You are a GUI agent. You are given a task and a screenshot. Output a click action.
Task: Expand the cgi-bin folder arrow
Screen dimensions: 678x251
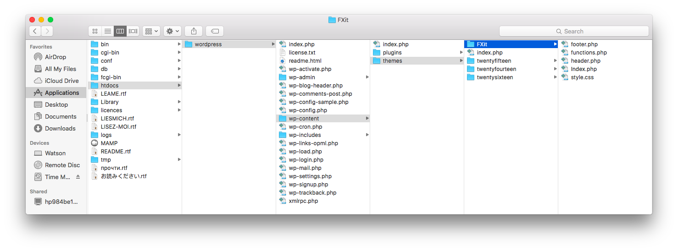pyautogui.click(x=179, y=53)
